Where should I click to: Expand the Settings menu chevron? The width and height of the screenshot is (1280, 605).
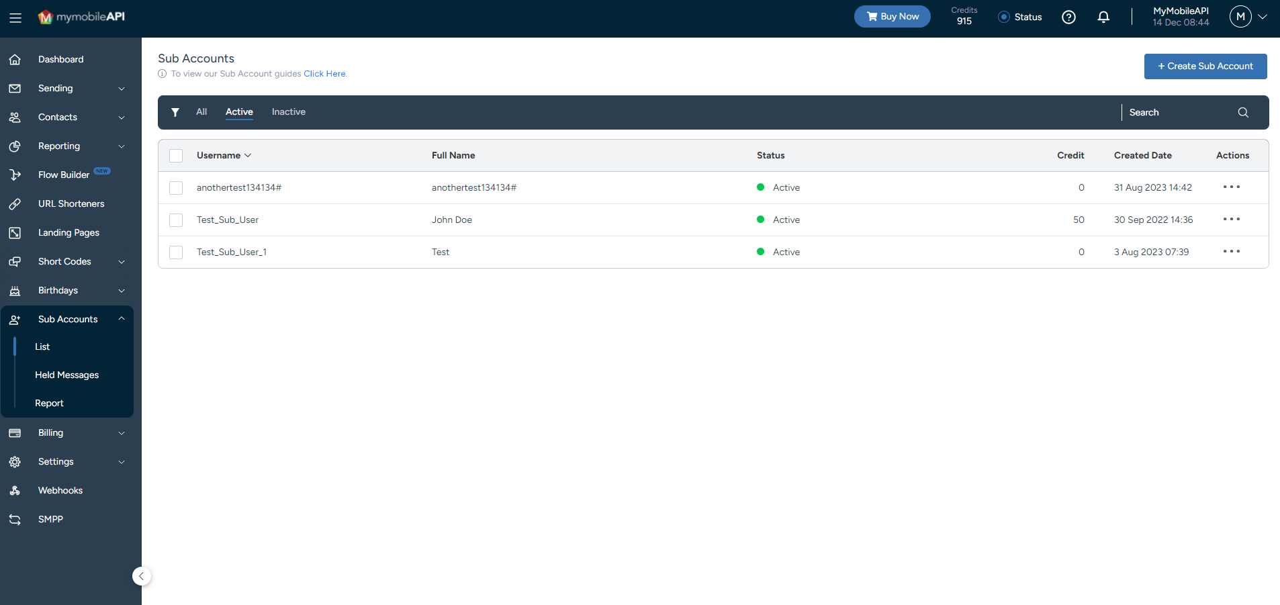click(x=122, y=462)
